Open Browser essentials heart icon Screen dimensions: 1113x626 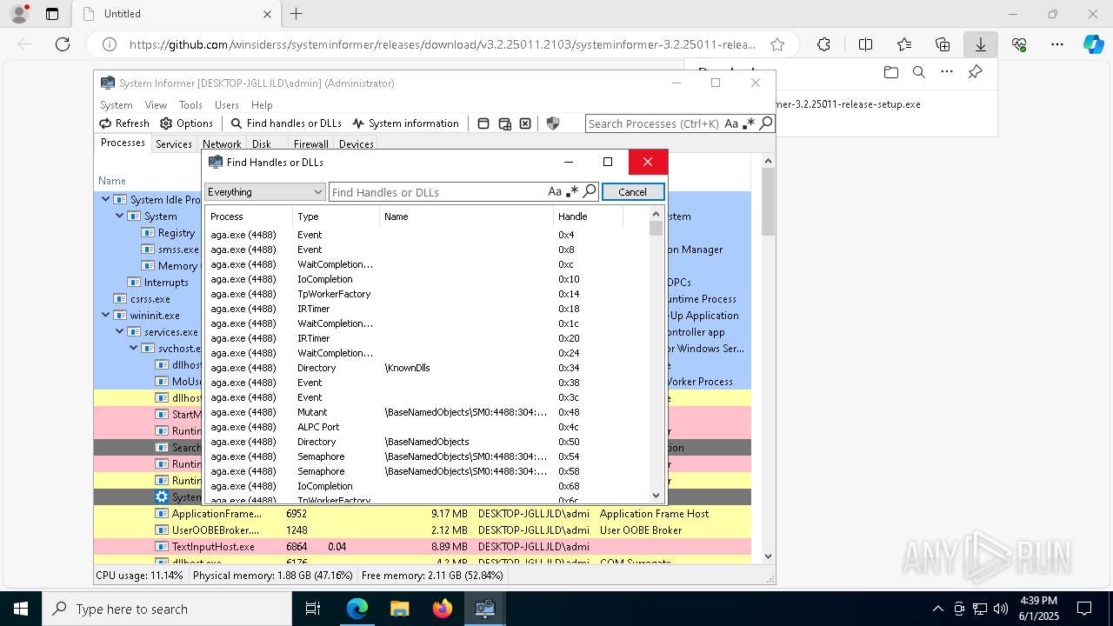[1019, 44]
